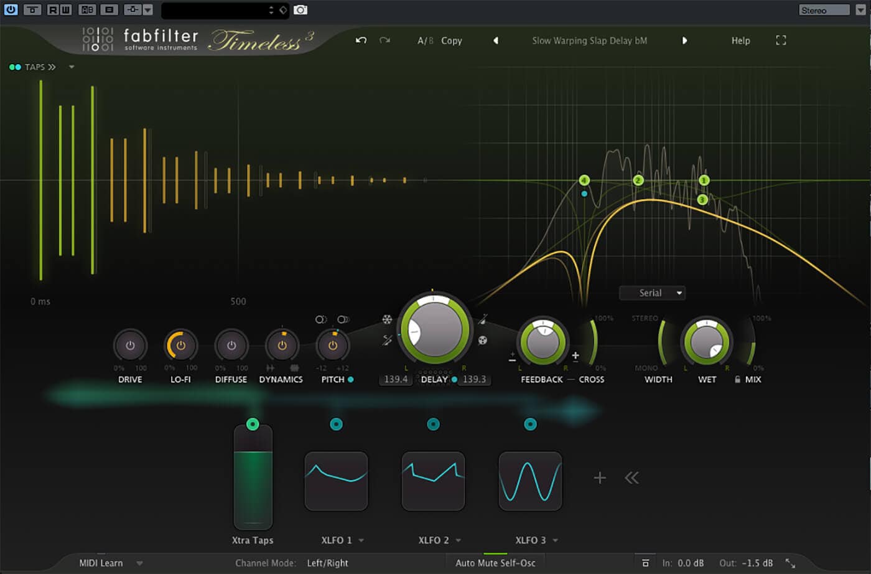Click the right overlapping circles icon above PITCH
The image size is (871, 574).
(343, 319)
